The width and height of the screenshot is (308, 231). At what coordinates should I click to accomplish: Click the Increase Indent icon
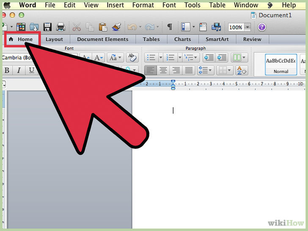pyautogui.click(x=222, y=58)
